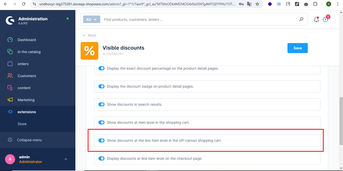
Task: Click browser forward arrow
Action: [15, 4]
